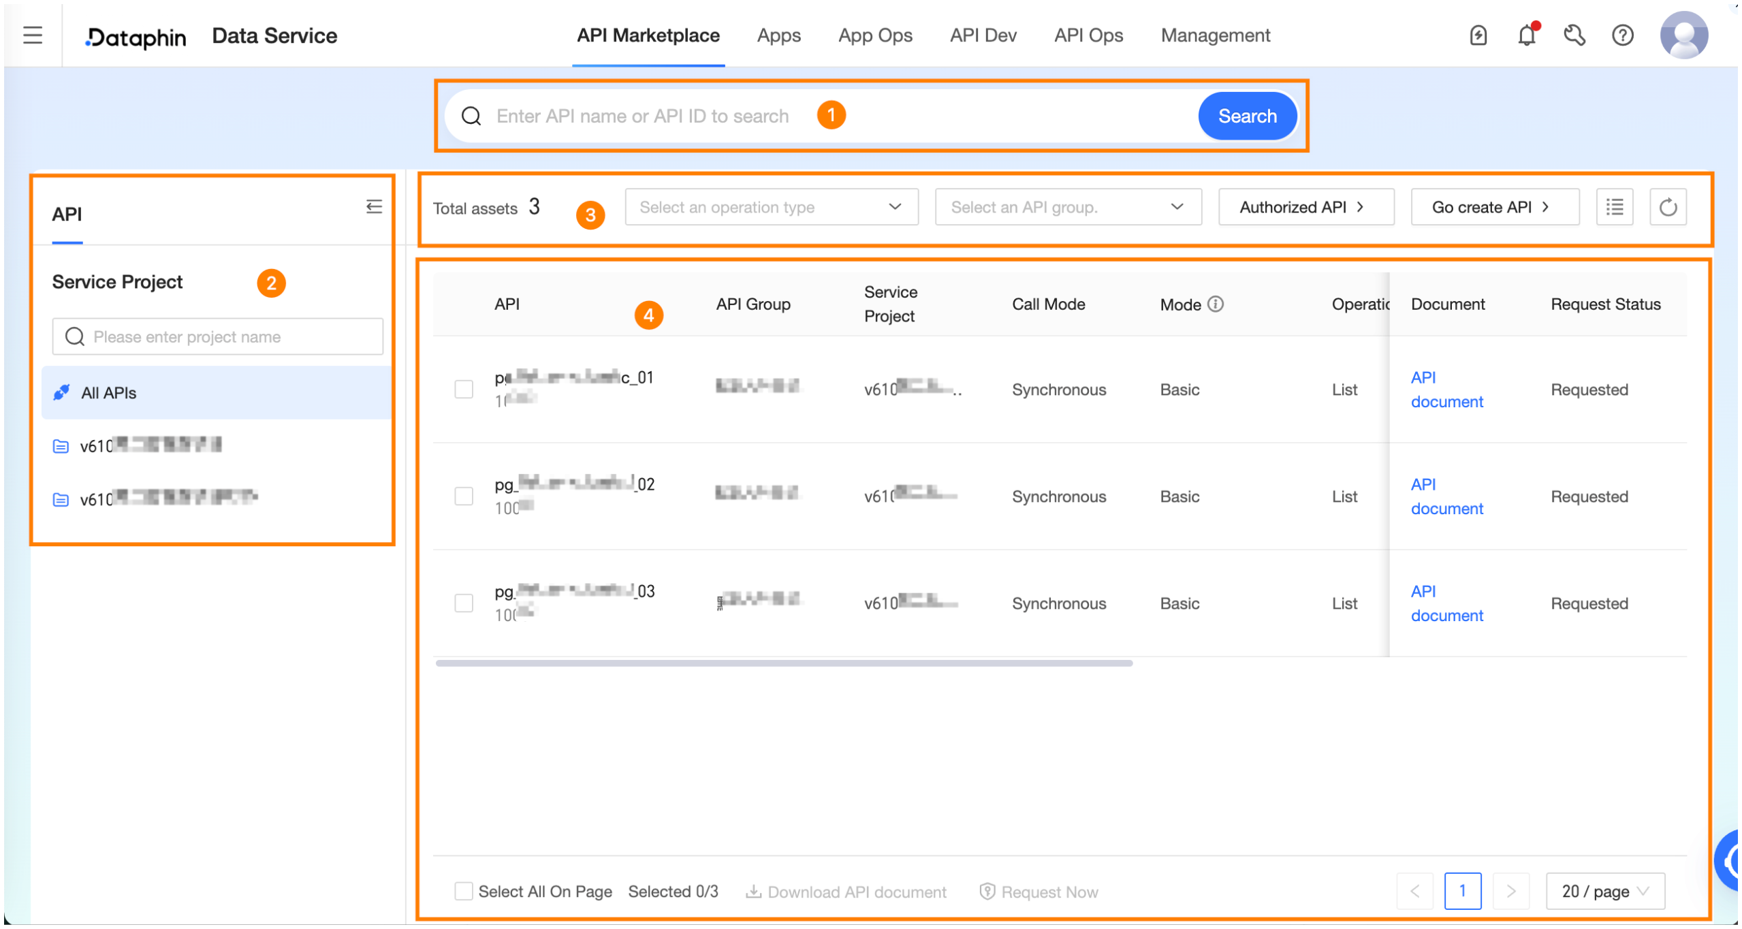Viewport: 1742px width, 929px height.
Task: Go to API Marketplace tab
Action: [648, 35]
